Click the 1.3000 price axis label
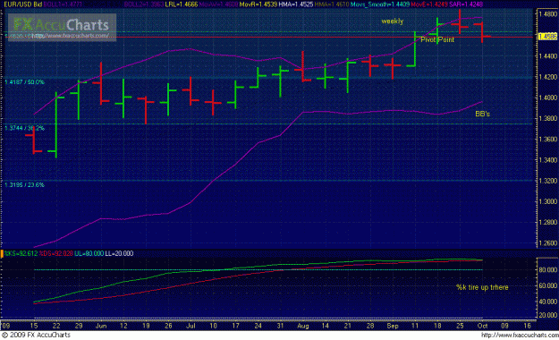The image size is (559, 340). pyautogui.click(x=548, y=202)
